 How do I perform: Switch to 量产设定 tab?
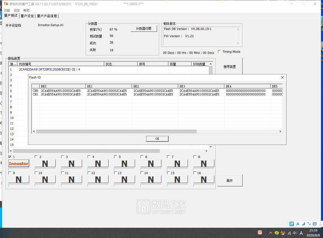pyautogui.click(x=27, y=16)
